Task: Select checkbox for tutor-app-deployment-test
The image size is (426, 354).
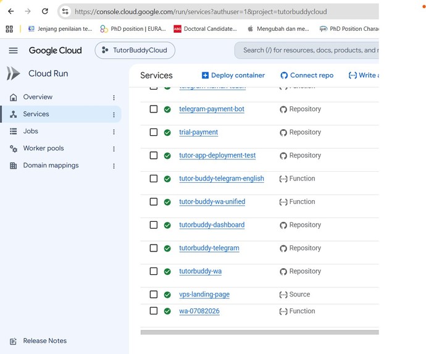Action: [x=154, y=155]
